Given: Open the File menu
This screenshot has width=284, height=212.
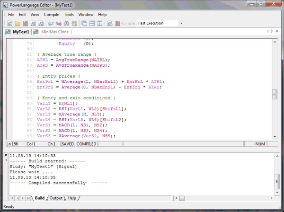Looking at the screenshot, I should click(11, 15).
